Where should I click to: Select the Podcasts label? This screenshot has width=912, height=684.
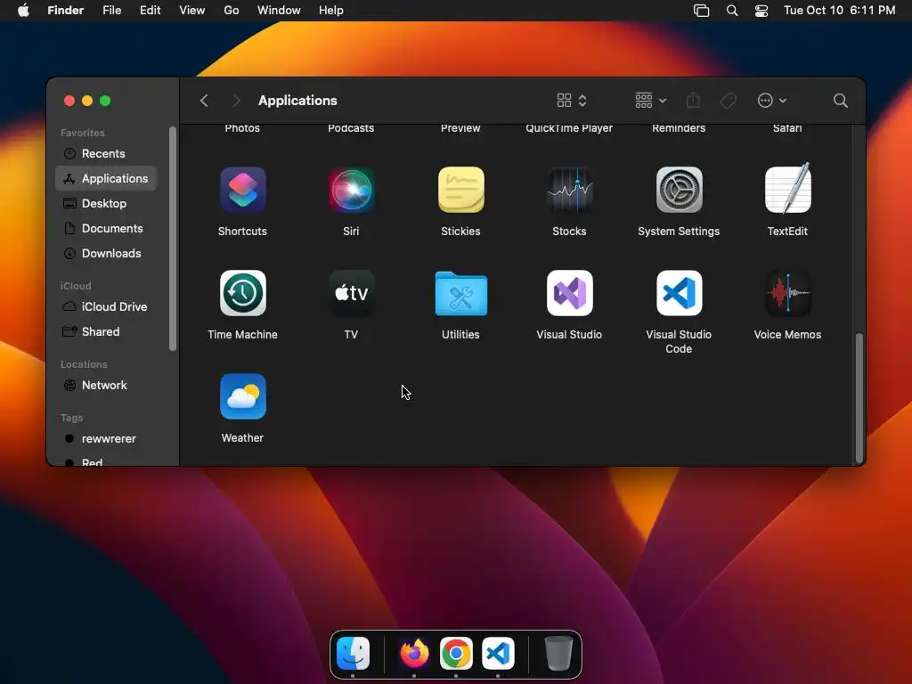(351, 128)
